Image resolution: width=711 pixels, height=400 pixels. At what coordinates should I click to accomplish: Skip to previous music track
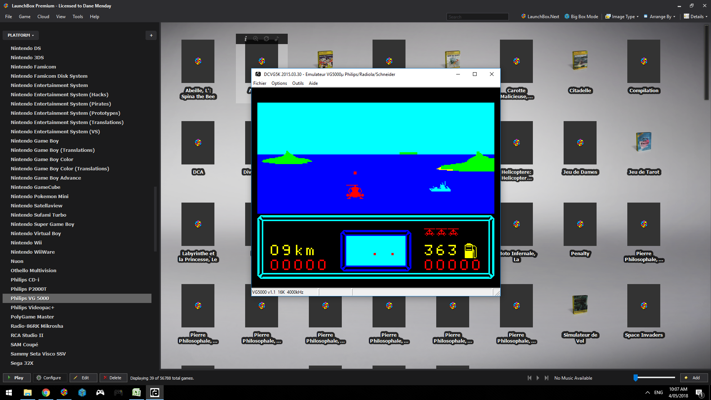[x=530, y=378]
